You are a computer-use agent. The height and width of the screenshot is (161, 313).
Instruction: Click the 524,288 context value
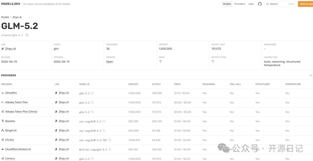click(x=133, y=131)
